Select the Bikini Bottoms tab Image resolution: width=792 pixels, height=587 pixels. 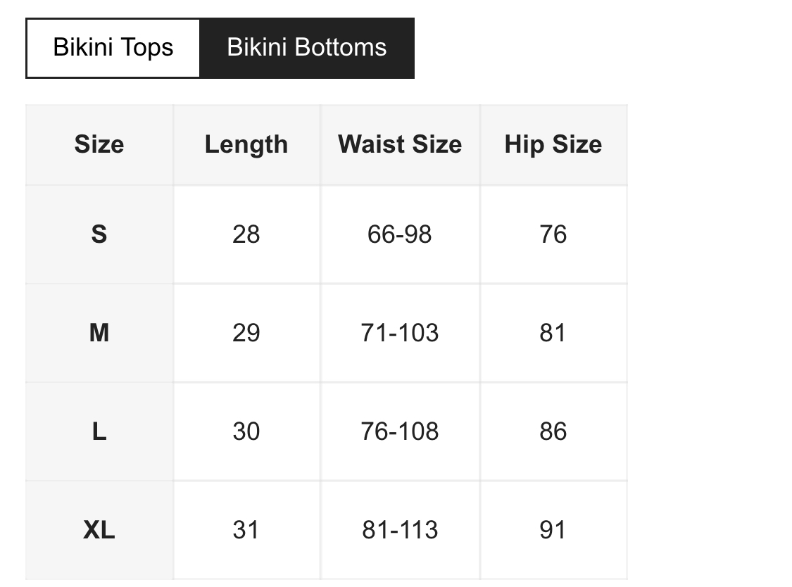307,48
